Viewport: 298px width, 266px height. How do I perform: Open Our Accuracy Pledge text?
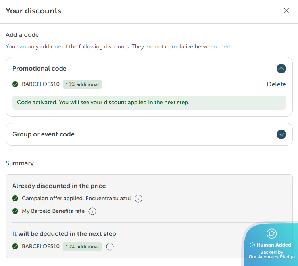pyautogui.click(x=272, y=257)
